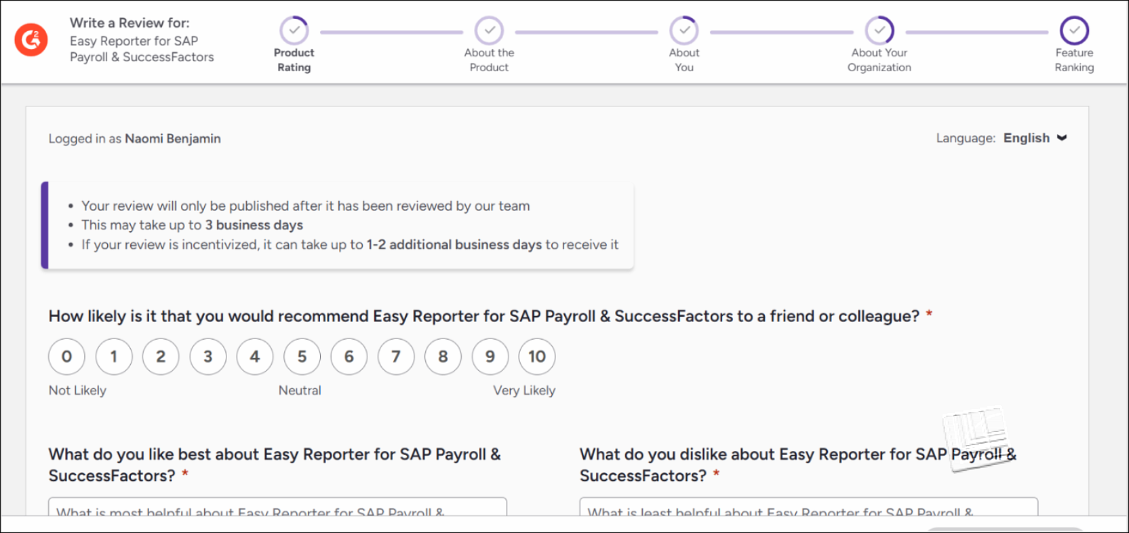Click the G2 logo icon

(31, 40)
